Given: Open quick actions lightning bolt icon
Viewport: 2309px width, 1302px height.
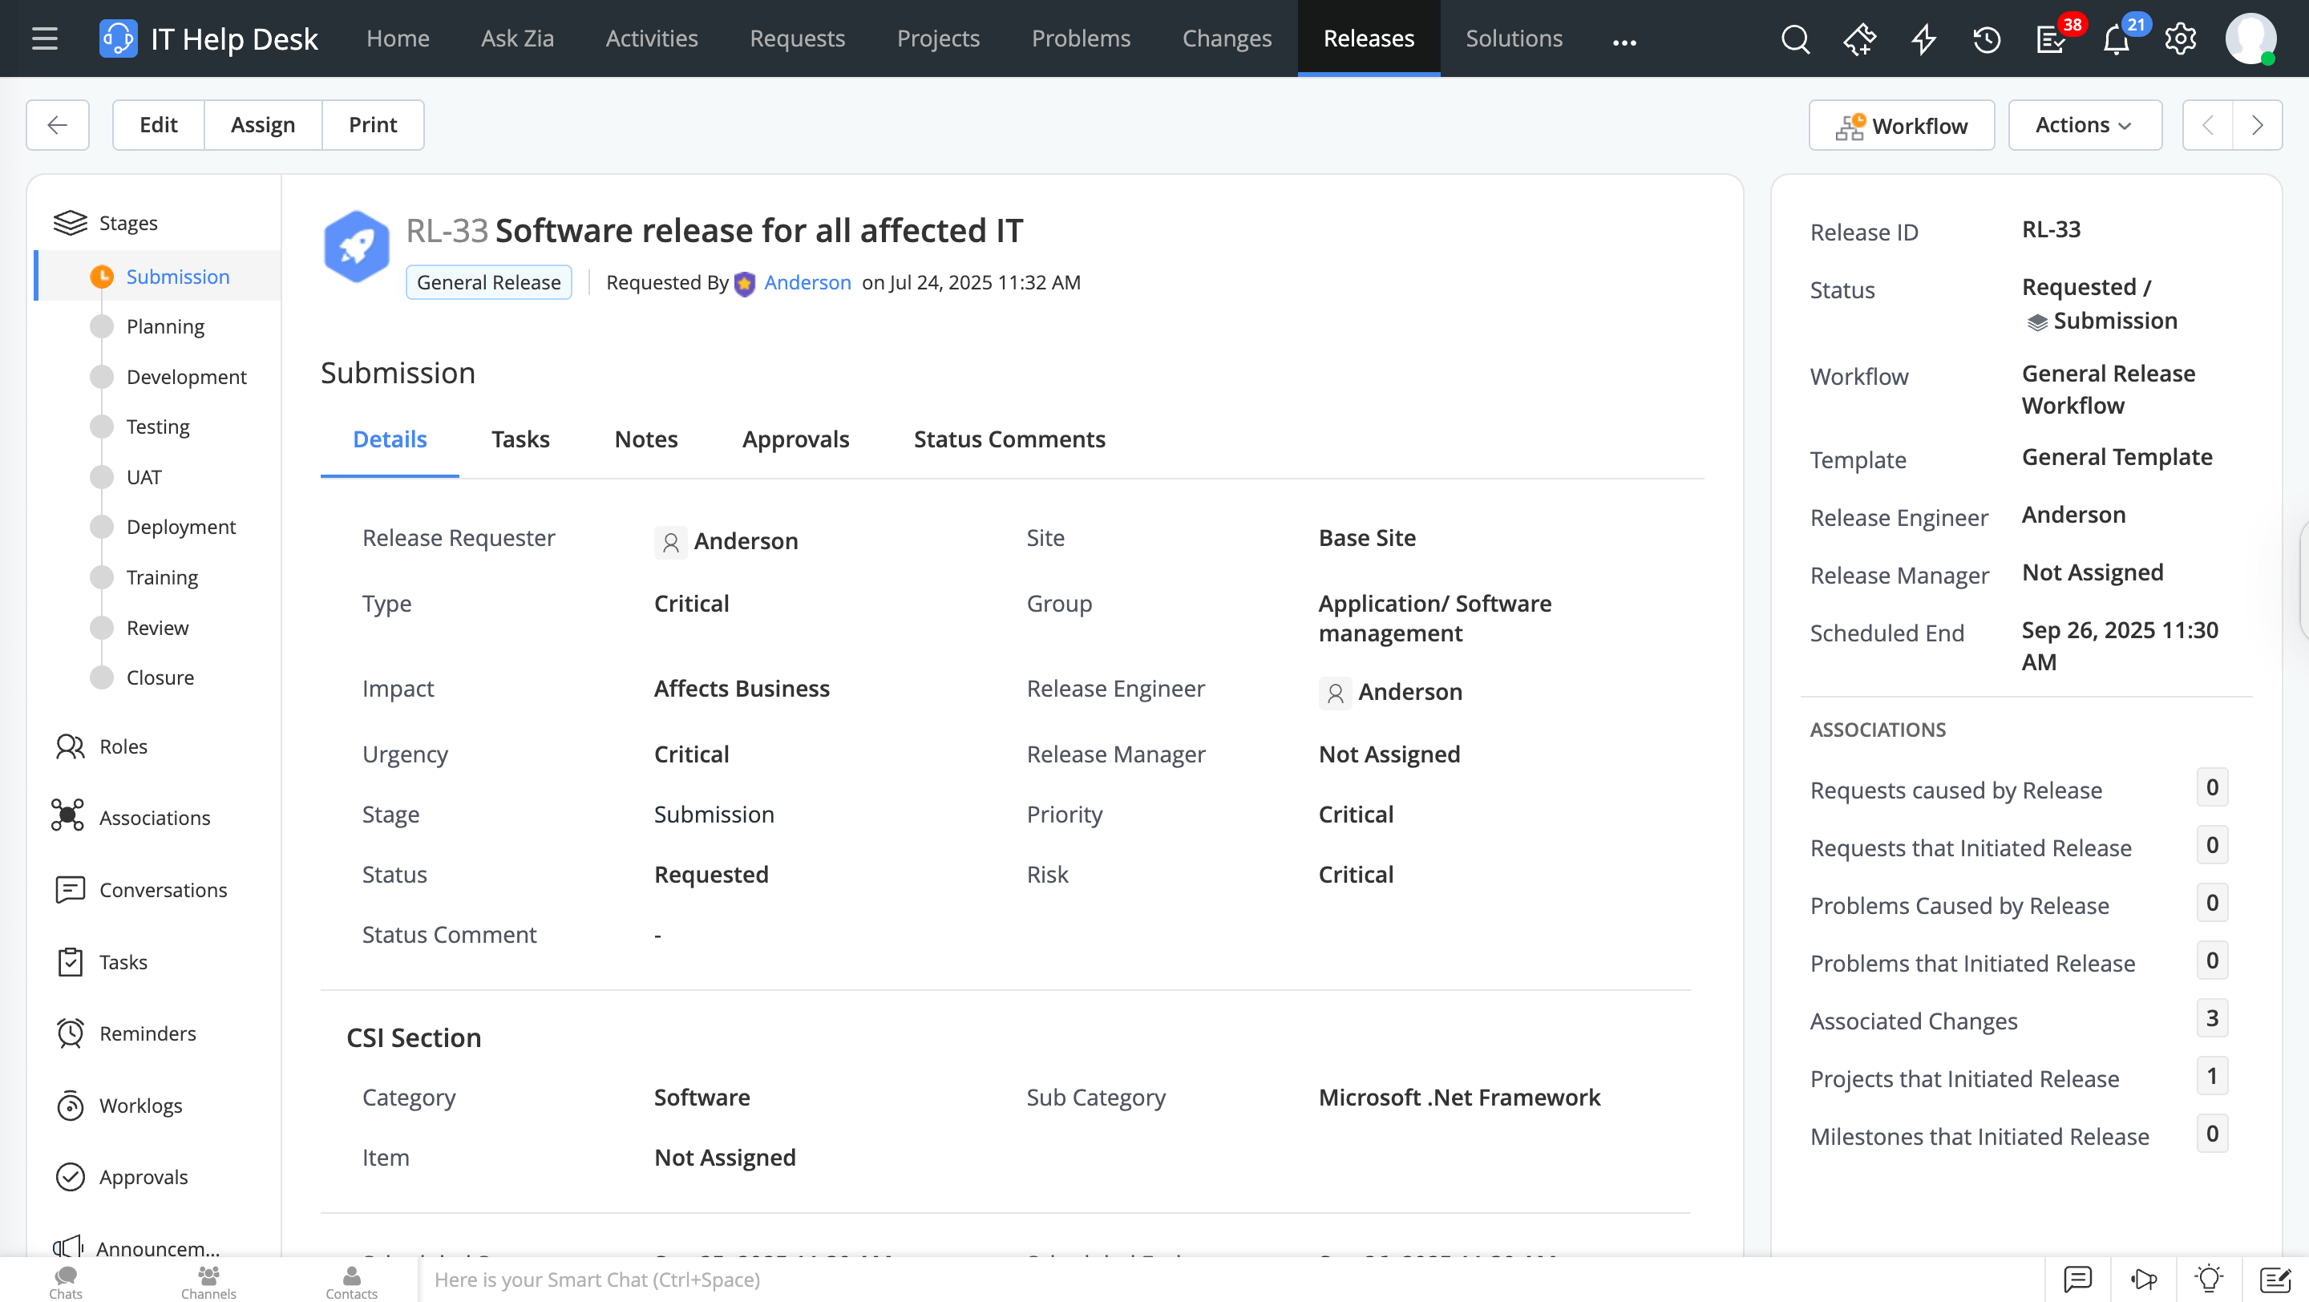Looking at the screenshot, I should click(1923, 39).
